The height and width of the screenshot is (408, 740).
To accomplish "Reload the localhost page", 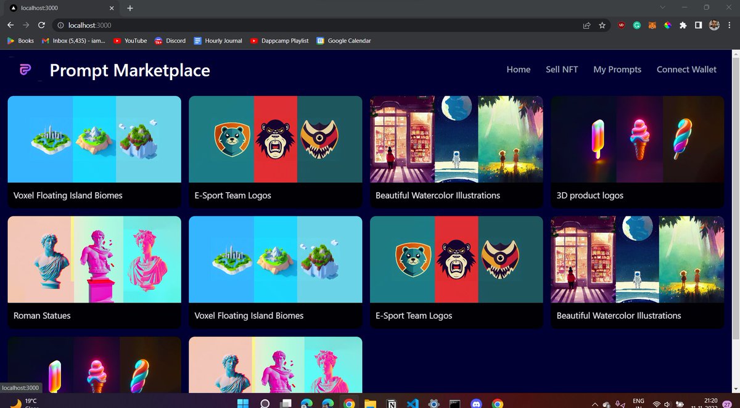I will (41, 25).
